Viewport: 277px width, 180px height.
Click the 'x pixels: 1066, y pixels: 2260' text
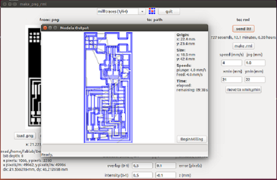[27, 161]
